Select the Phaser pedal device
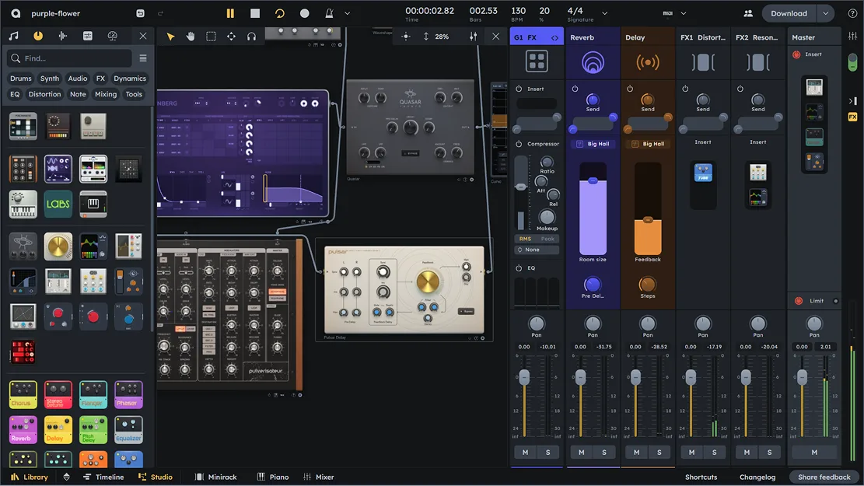This screenshot has width=864, height=486. pyautogui.click(x=128, y=394)
